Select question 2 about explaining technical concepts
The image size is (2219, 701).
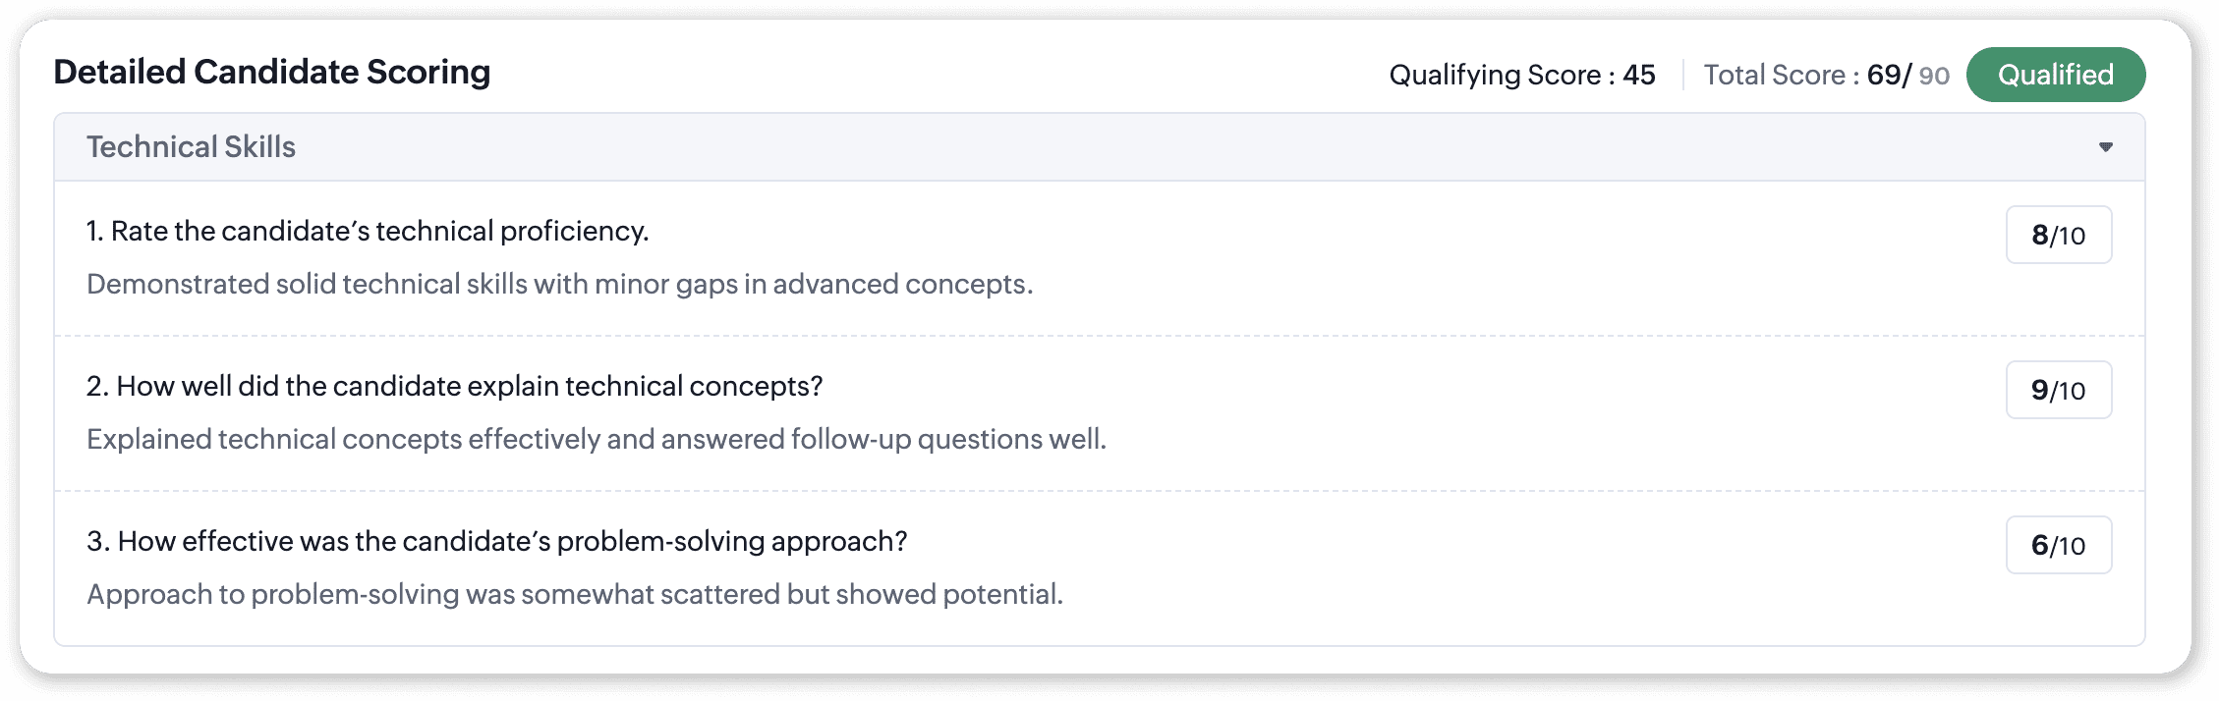[454, 386]
